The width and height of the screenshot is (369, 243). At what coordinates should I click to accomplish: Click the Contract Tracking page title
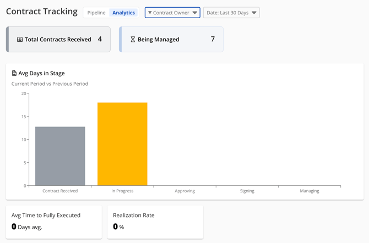(x=42, y=12)
